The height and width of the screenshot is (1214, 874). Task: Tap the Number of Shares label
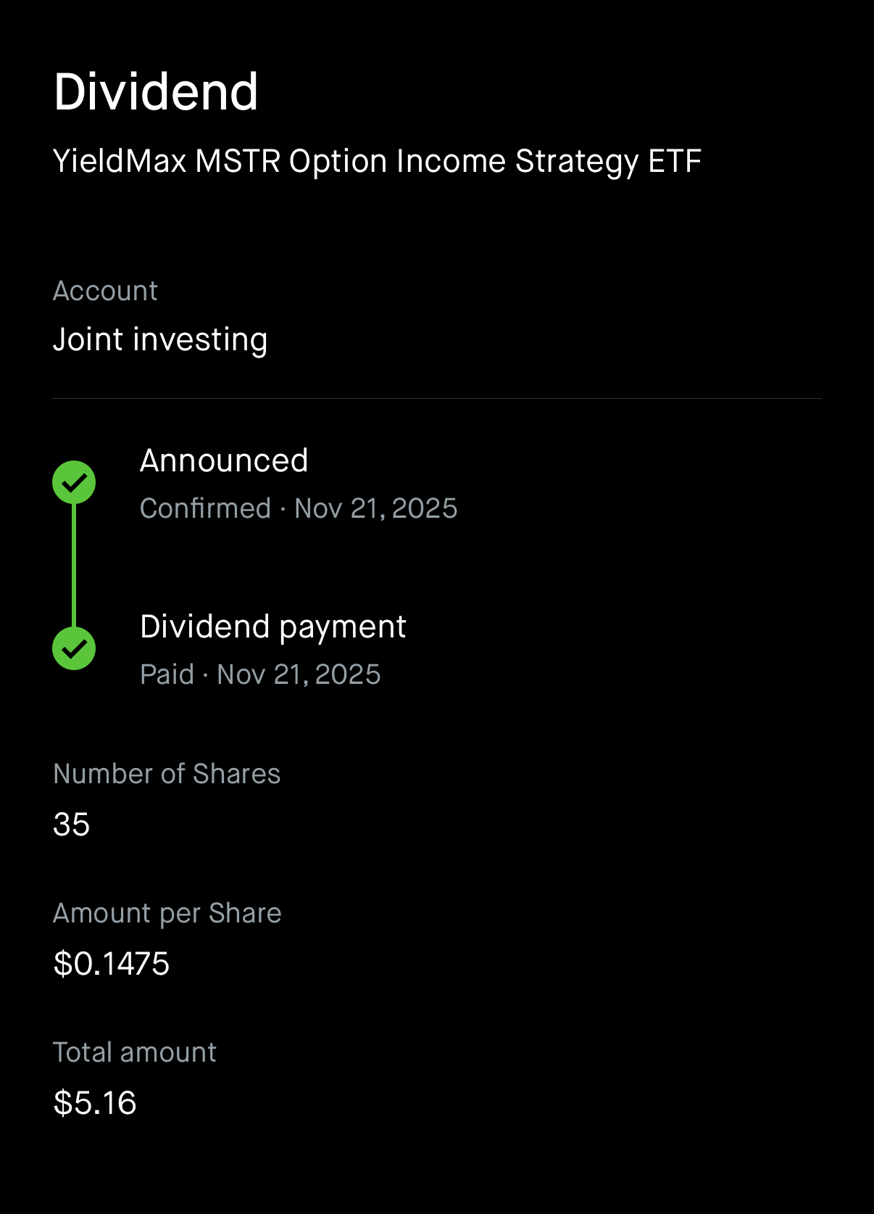pos(167,774)
